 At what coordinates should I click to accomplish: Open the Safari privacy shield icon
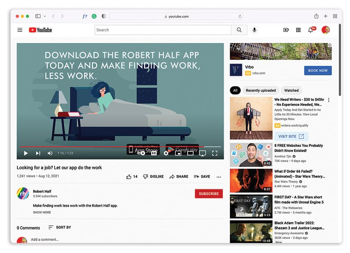pyautogui.click(x=104, y=16)
